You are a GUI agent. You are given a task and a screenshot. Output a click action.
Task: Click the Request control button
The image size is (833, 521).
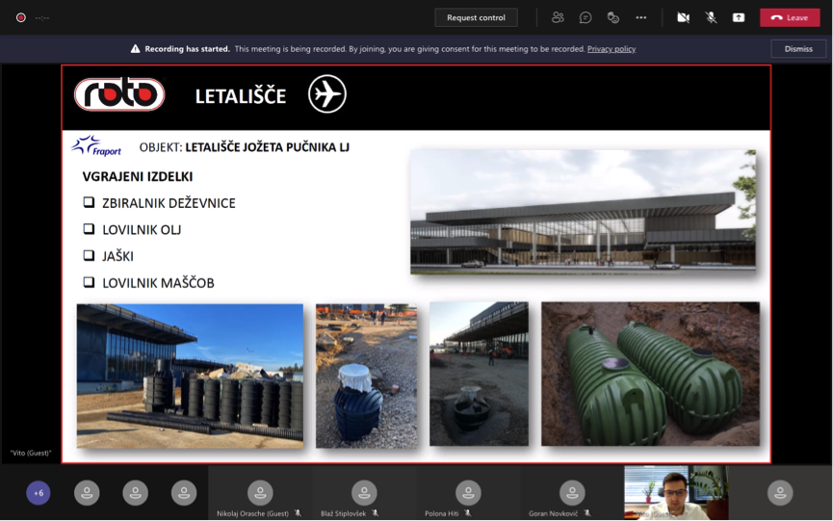tap(476, 17)
